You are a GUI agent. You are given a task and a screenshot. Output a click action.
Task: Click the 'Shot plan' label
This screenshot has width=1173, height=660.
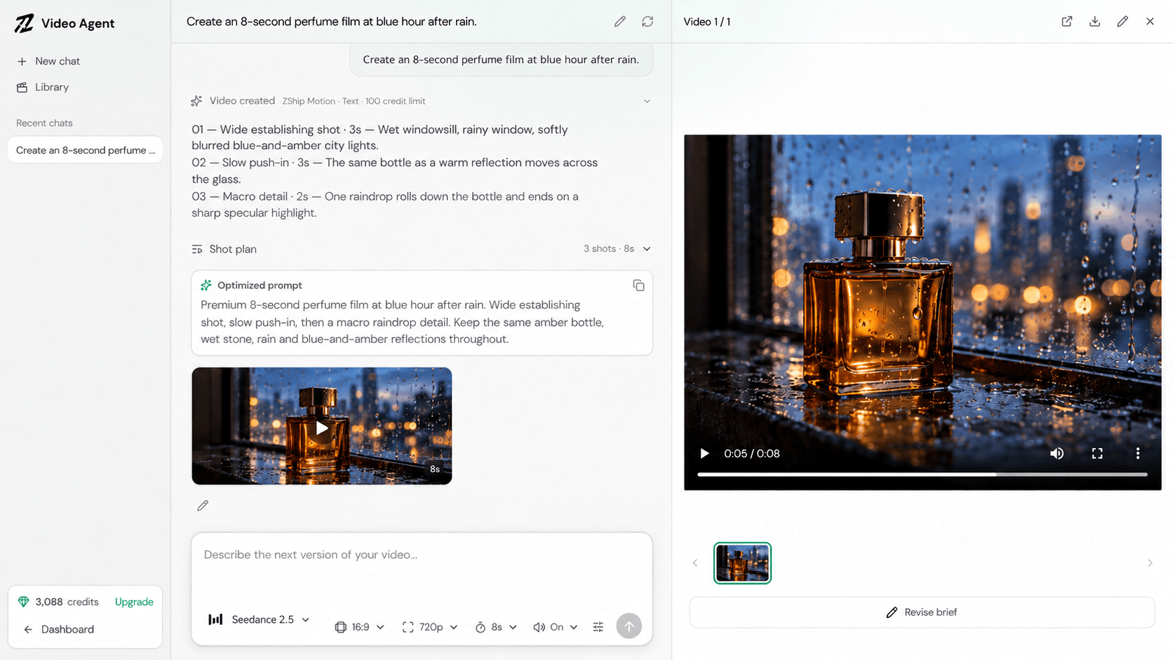point(233,249)
